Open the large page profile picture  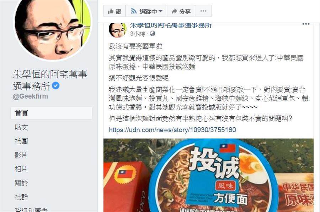pos(53,27)
